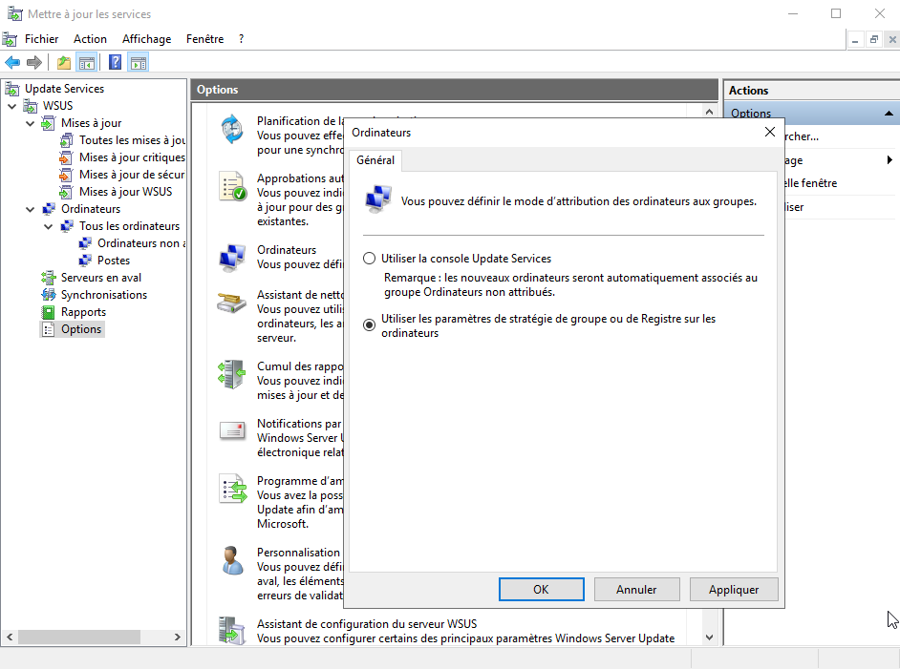Open the Affichage menu

pyautogui.click(x=147, y=39)
